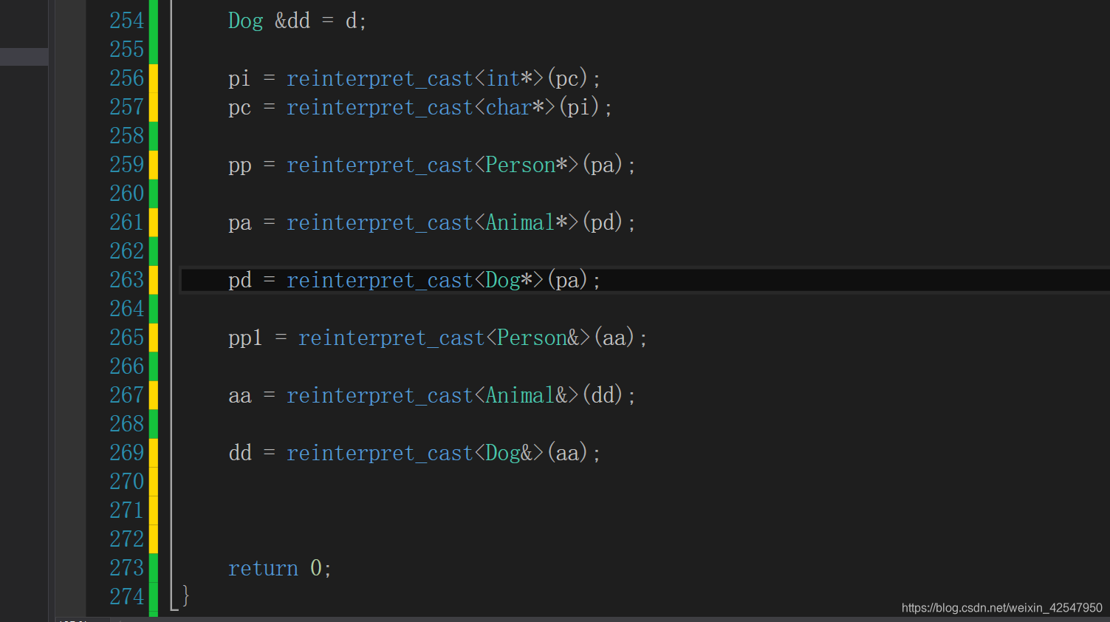This screenshot has width=1110, height=622.
Task: Click variable 'pc' at start of line 257
Action: (x=239, y=109)
